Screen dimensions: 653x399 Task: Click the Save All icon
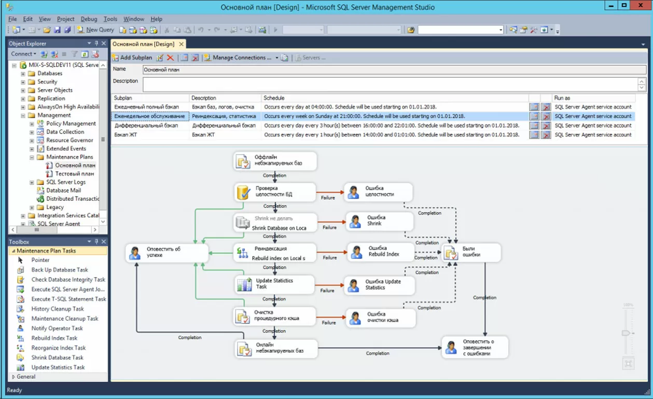coord(67,30)
